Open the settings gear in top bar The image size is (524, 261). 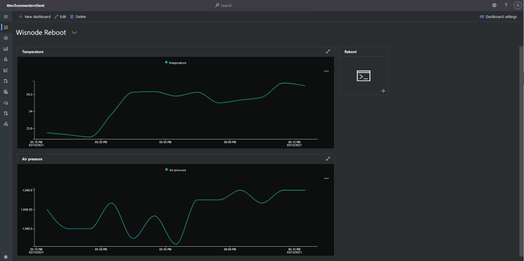pyautogui.click(x=494, y=5)
